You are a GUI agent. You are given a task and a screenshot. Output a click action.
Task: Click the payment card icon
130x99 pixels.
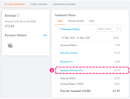pyautogui.click(x=10, y=45)
